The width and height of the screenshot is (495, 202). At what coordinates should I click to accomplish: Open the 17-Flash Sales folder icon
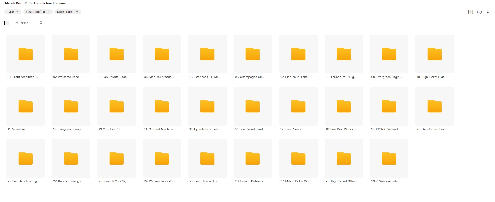tap(298, 106)
